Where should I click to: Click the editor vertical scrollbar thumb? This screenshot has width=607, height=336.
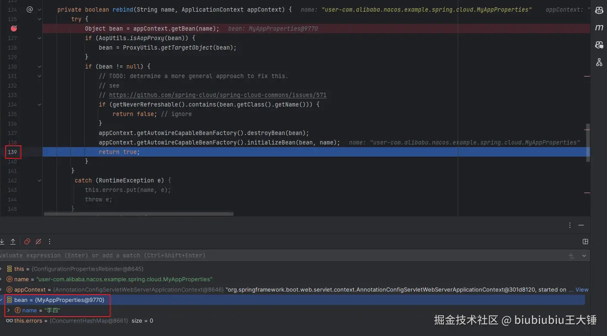click(588, 143)
